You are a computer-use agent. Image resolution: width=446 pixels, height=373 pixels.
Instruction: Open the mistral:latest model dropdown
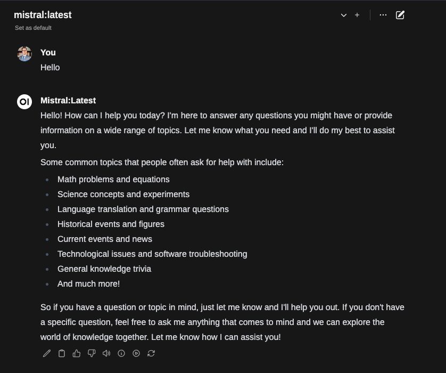pos(43,15)
